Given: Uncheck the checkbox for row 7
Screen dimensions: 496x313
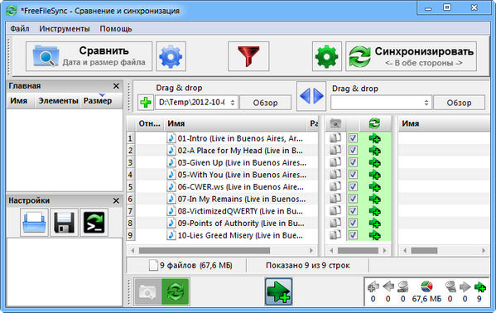Looking at the screenshot, I should [353, 210].
